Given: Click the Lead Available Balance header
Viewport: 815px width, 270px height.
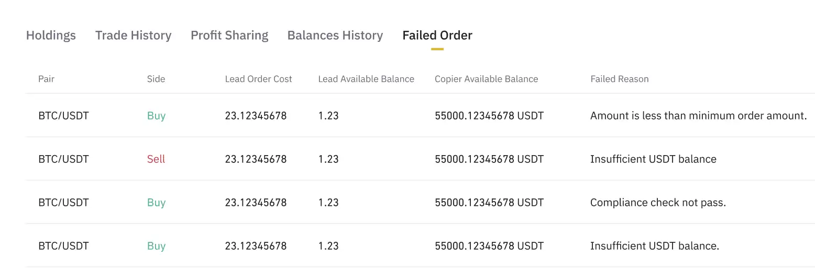Looking at the screenshot, I should tap(366, 79).
